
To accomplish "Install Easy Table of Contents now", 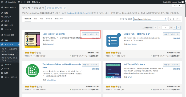I will [x=90, y=34].
